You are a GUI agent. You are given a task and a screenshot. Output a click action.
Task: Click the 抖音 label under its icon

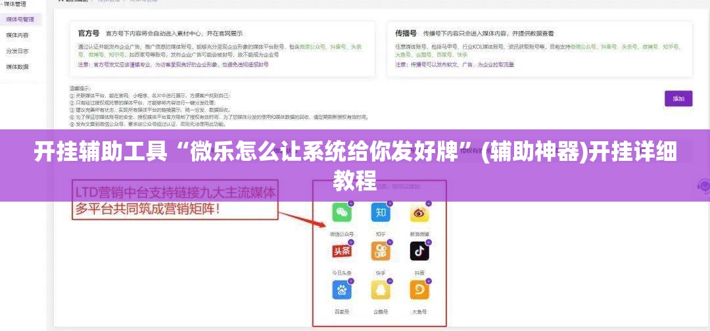419,273
